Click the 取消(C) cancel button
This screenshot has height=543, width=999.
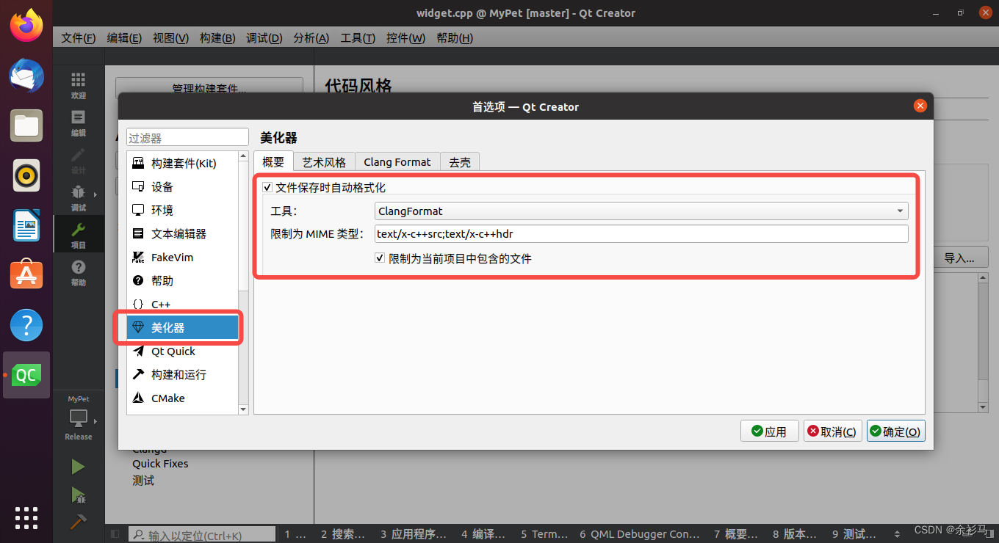(x=832, y=431)
